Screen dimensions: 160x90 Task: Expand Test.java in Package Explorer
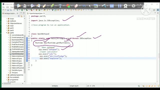[x=8, y=73]
